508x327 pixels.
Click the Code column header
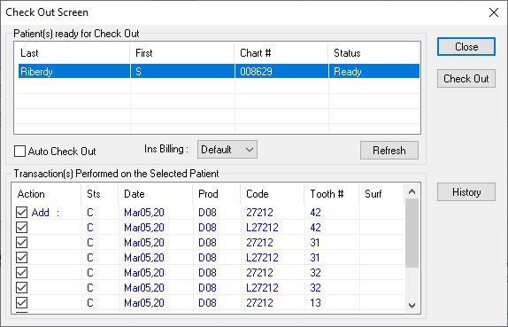[x=273, y=194]
